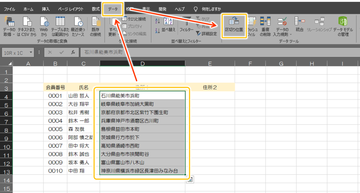The height and width of the screenshot is (193, 360).
Task: Click the 区切り位置 (Text to Columns) icon
Action: point(234,25)
